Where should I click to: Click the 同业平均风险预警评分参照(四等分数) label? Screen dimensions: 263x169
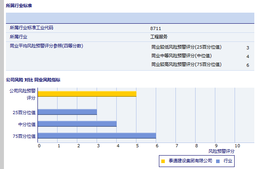pos(47,46)
